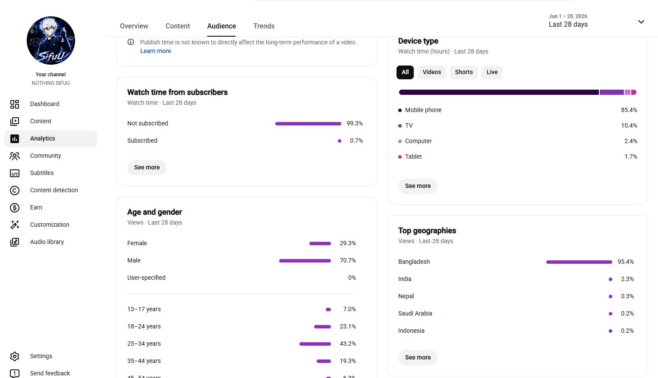Click the 35–44 years row label

144,361
